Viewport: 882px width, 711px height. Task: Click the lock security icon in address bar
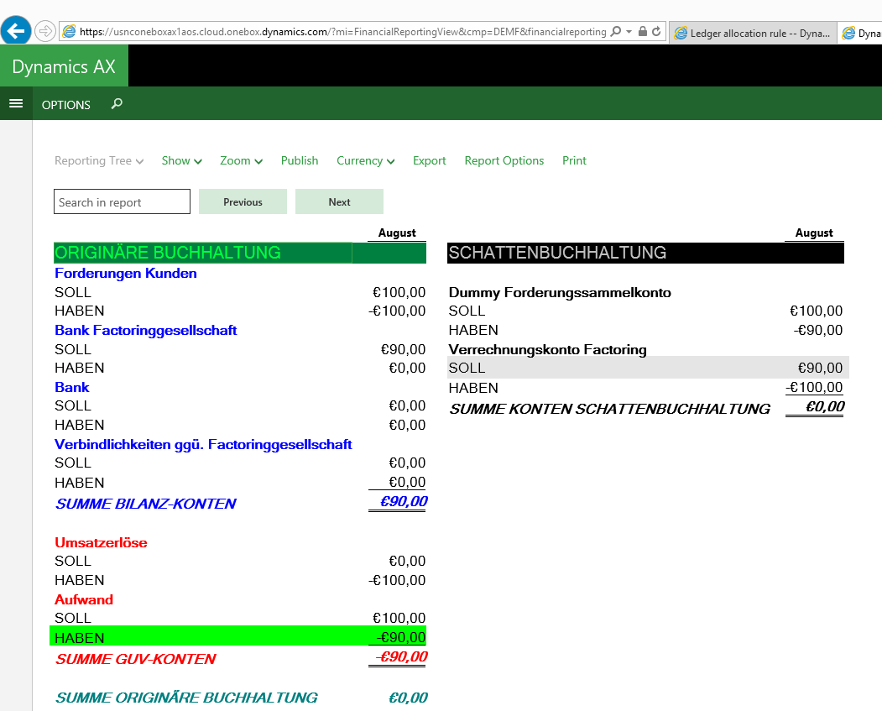tap(642, 32)
